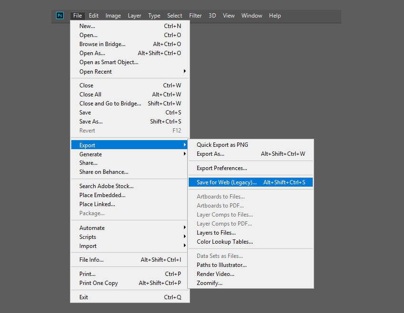Select Print One Copy

[x=130, y=283]
